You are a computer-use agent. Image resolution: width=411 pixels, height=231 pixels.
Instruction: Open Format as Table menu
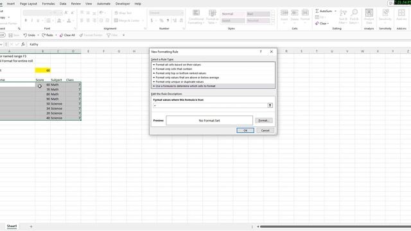[x=212, y=17]
